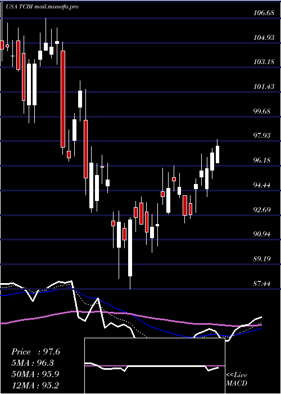Screen dimensions: 281x394
Task: Select the 104.93 price axis label
Action: pyautogui.click(x=264, y=38)
